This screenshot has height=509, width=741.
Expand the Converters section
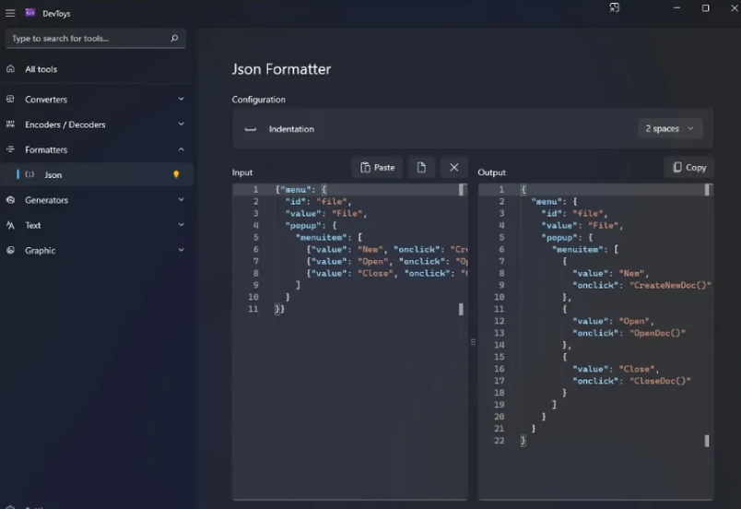pos(181,99)
